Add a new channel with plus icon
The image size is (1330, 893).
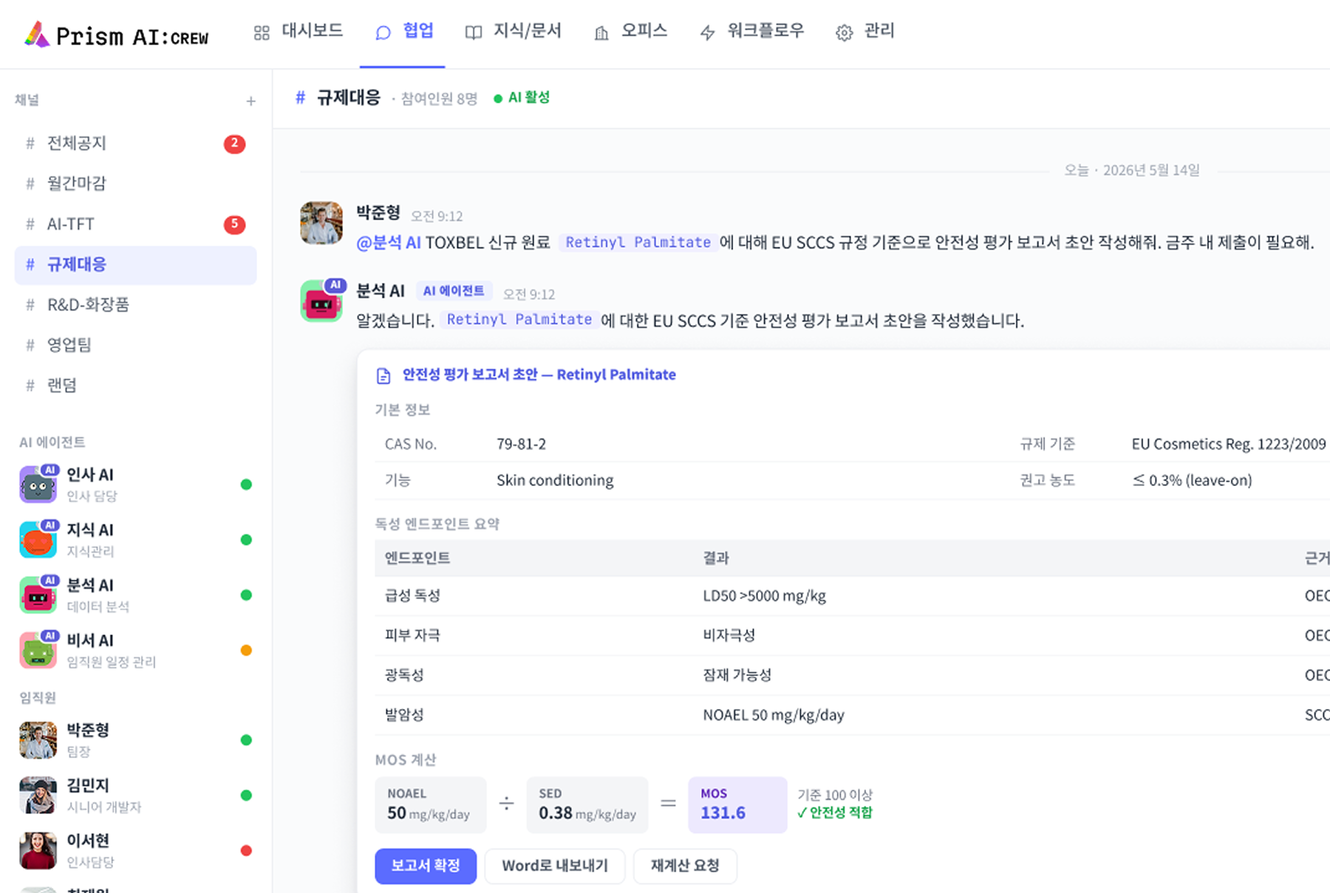[251, 101]
